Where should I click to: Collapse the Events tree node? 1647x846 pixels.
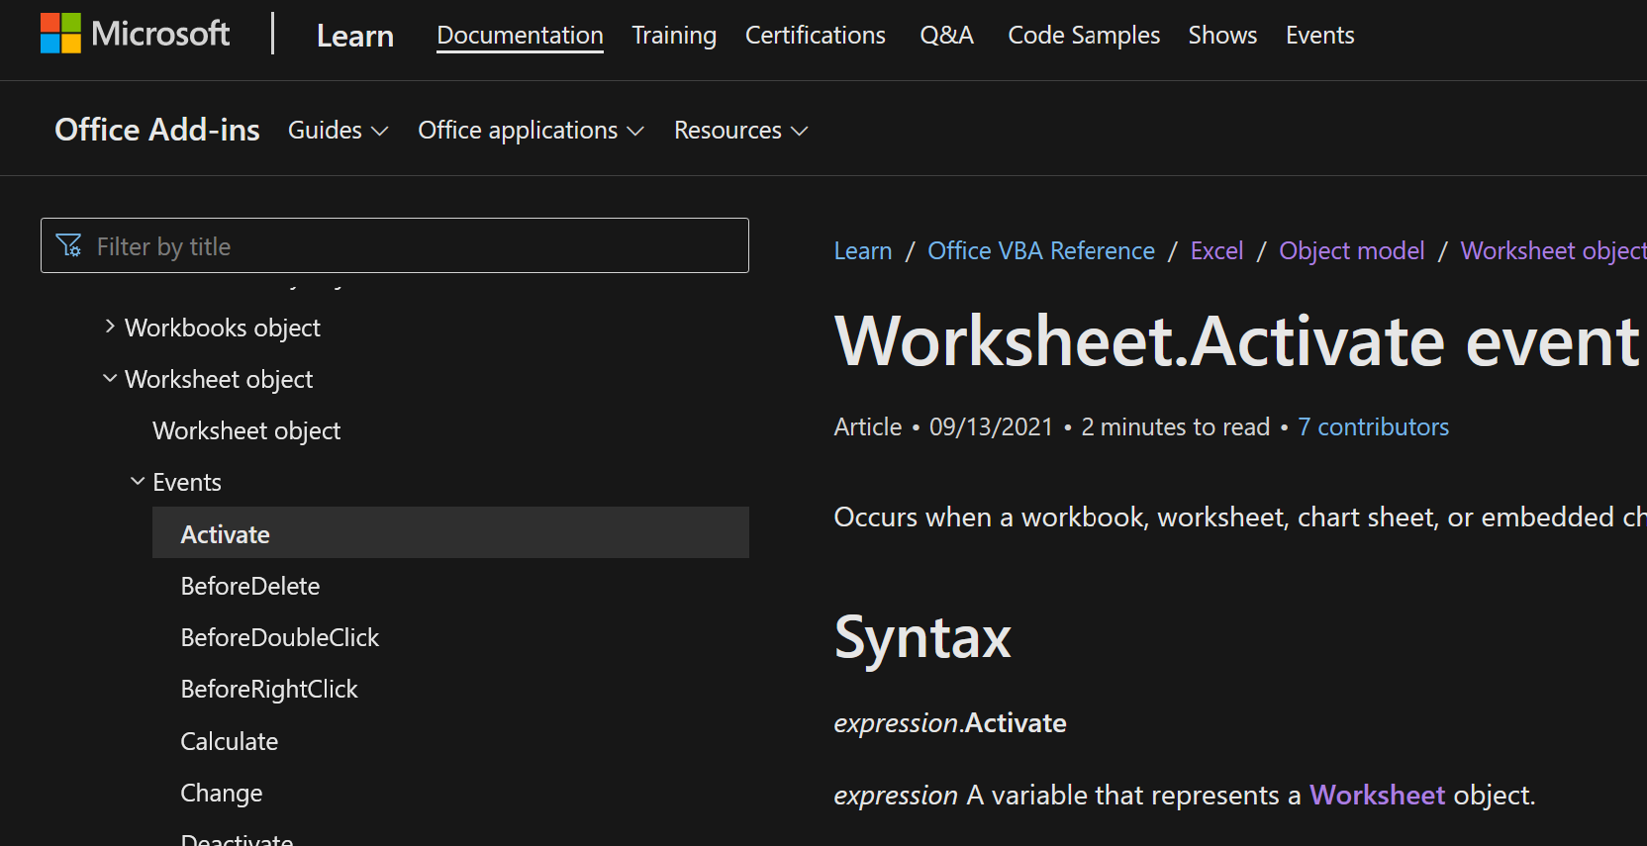pos(138,481)
